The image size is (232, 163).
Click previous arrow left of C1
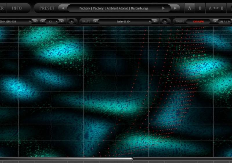43,22
